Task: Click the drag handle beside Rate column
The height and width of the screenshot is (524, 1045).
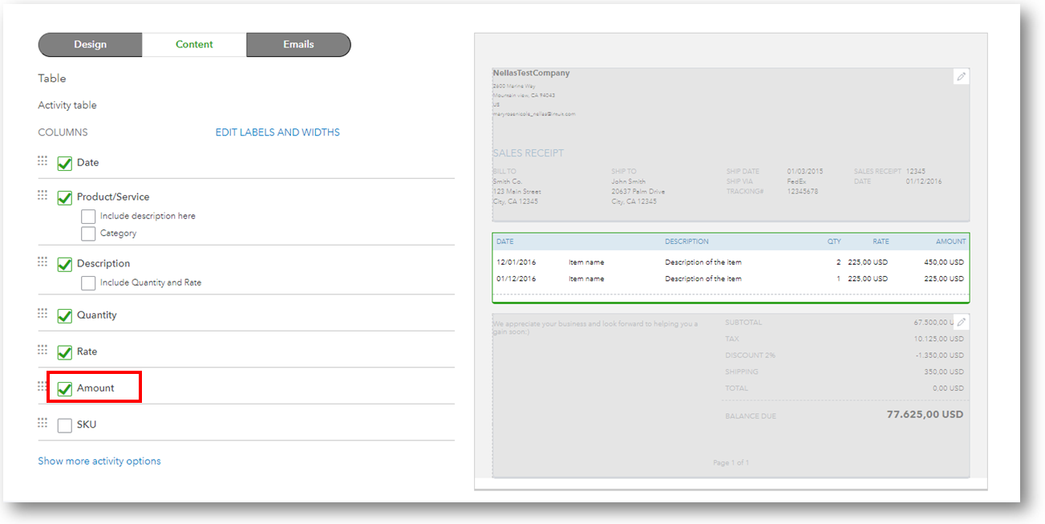Action: coord(43,350)
